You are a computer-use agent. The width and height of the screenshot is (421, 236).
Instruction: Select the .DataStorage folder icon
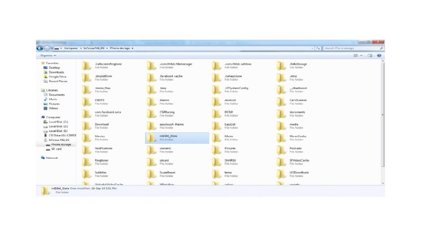(281, 66)
